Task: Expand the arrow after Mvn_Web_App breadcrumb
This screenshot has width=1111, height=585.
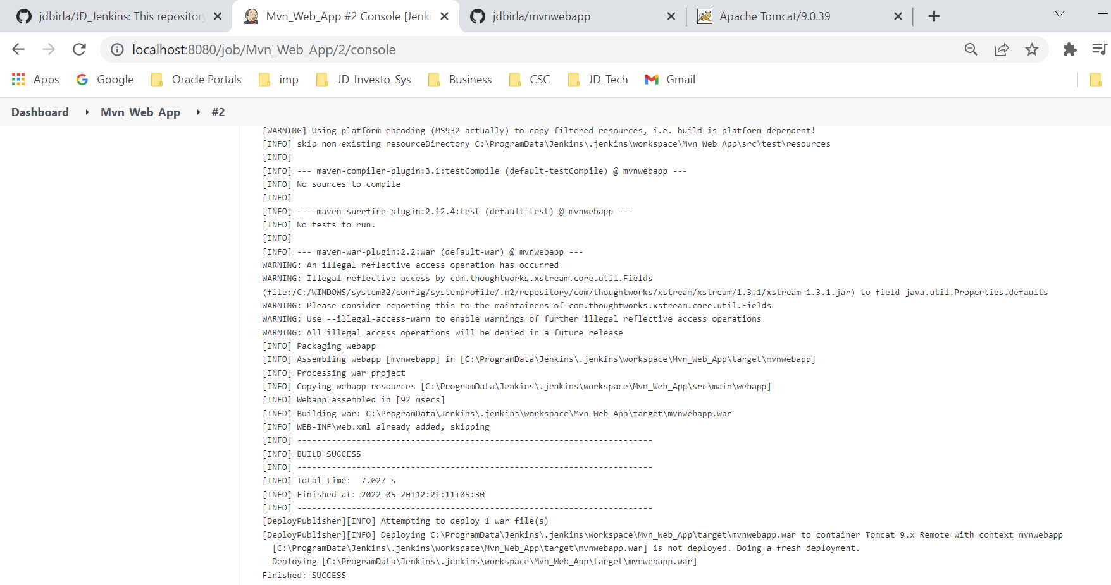Action: click(x=198, y=112)
